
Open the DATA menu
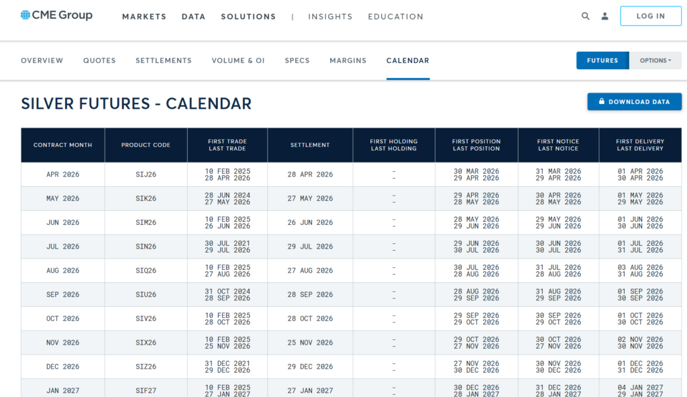coord(193,17)
